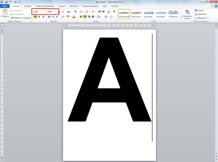Switch to the Acrobat tab
This screenshot has width=218, height=162.
(x=114, y=6)
